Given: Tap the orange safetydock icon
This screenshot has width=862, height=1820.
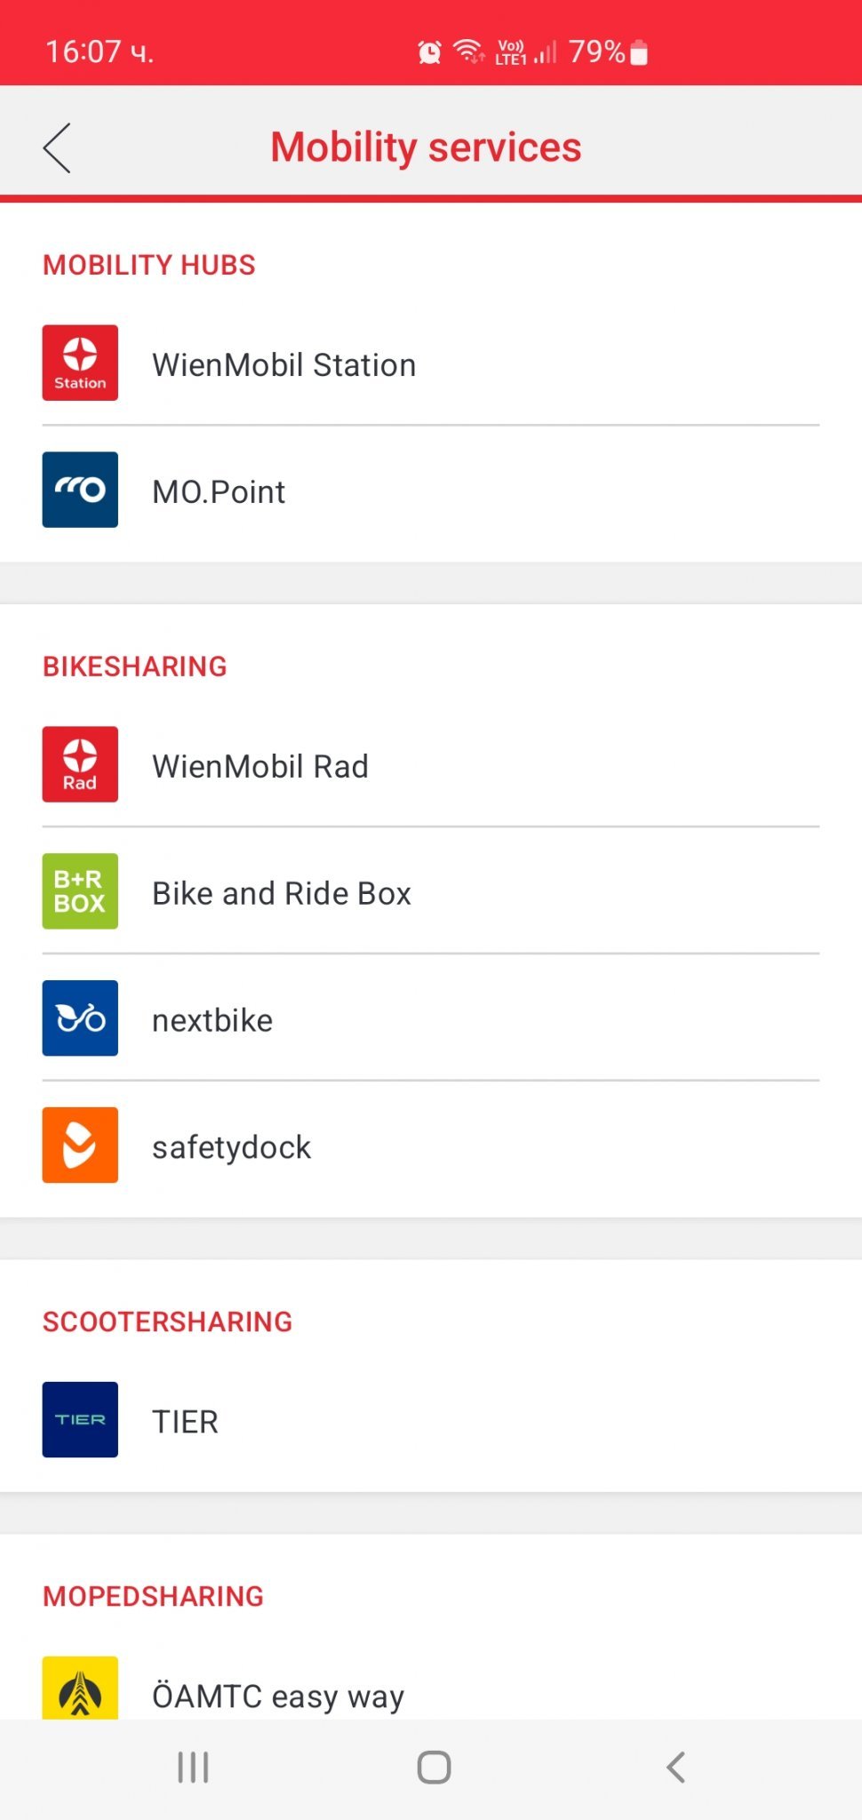Looking at the screenshot, I should (x=80, y=1145).
